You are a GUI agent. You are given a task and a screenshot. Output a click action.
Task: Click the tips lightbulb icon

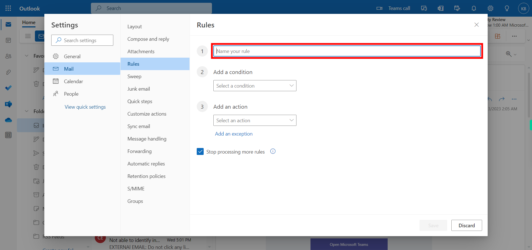[x=507, y=8]
